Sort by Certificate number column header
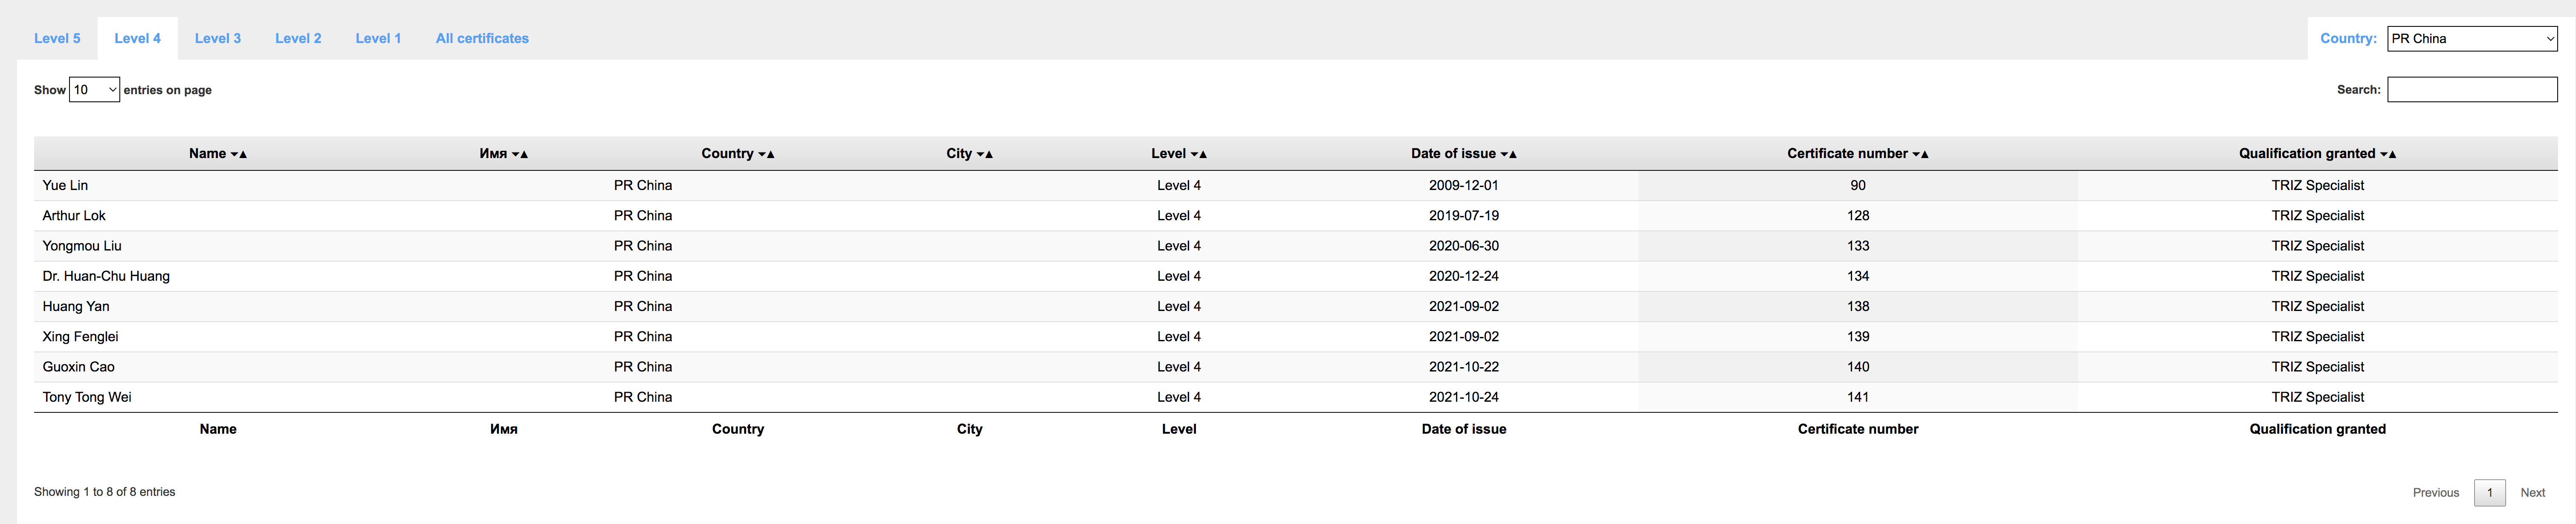Screen dimensions: 2576x524 pos(1858,154)
